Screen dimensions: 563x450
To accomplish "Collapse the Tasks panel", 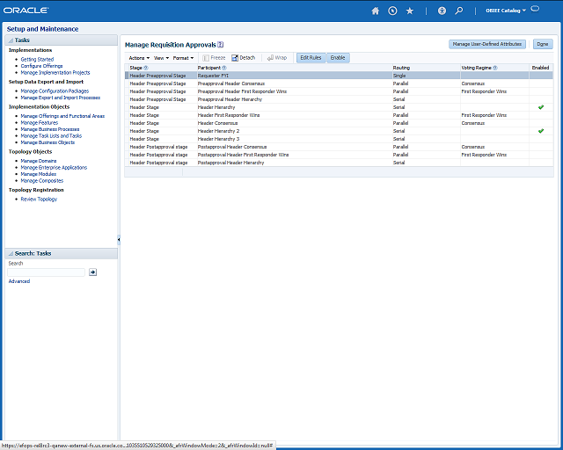I will 11,40.
